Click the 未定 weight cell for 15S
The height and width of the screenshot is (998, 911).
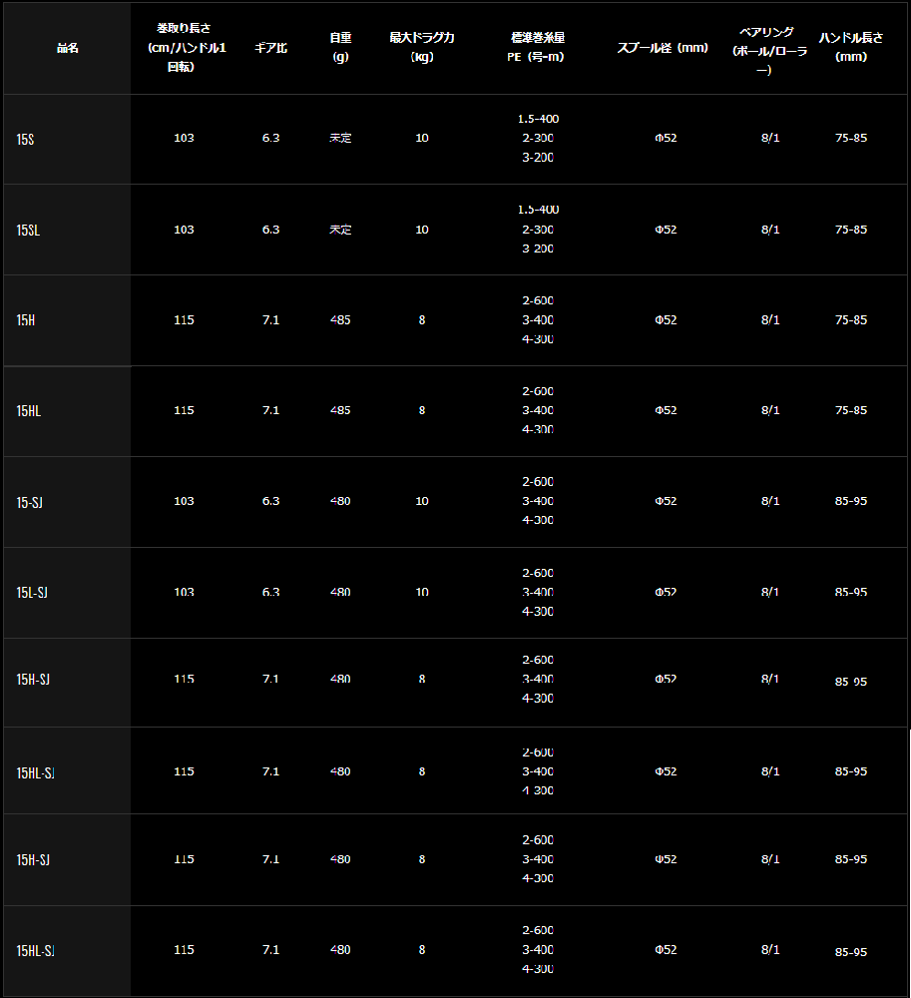coord(340,138)
